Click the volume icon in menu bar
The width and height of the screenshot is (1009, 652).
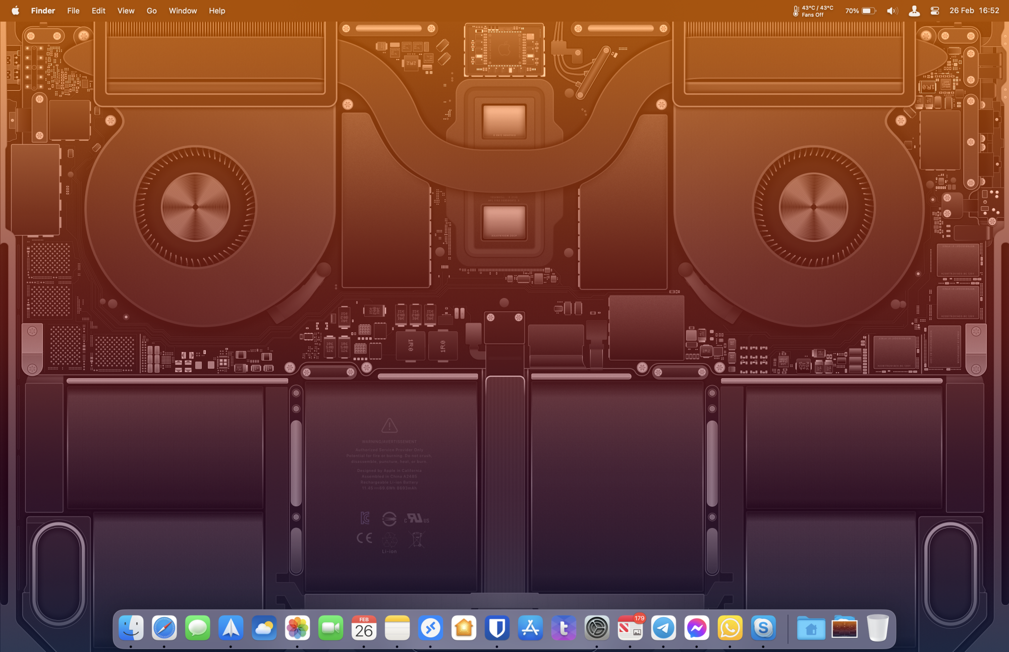[x=892, y=11]
